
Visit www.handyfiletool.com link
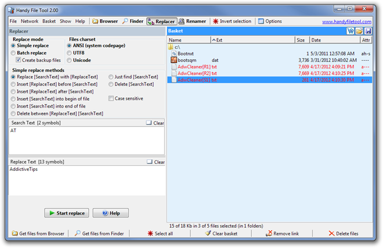coord(346,21)
